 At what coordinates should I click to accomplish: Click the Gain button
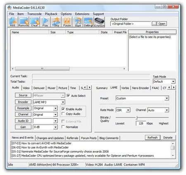pos(23,127)
